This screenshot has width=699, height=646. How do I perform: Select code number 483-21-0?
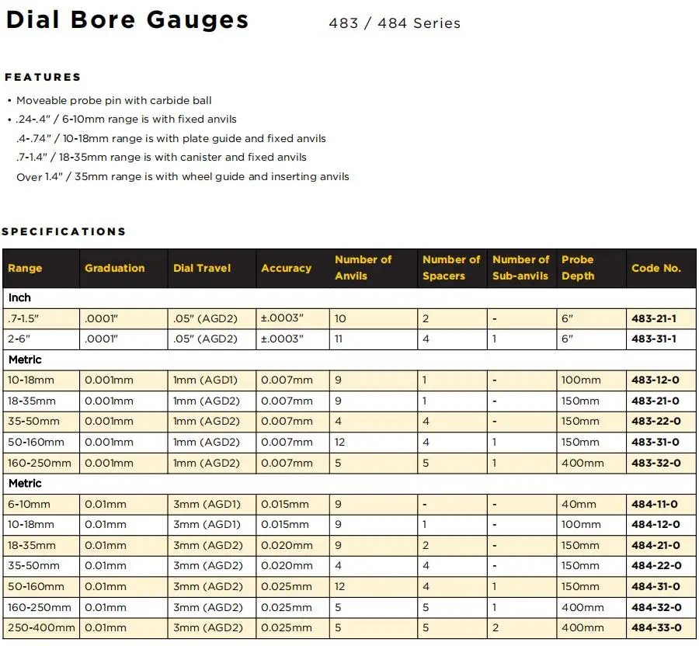[x=656, y=401]
